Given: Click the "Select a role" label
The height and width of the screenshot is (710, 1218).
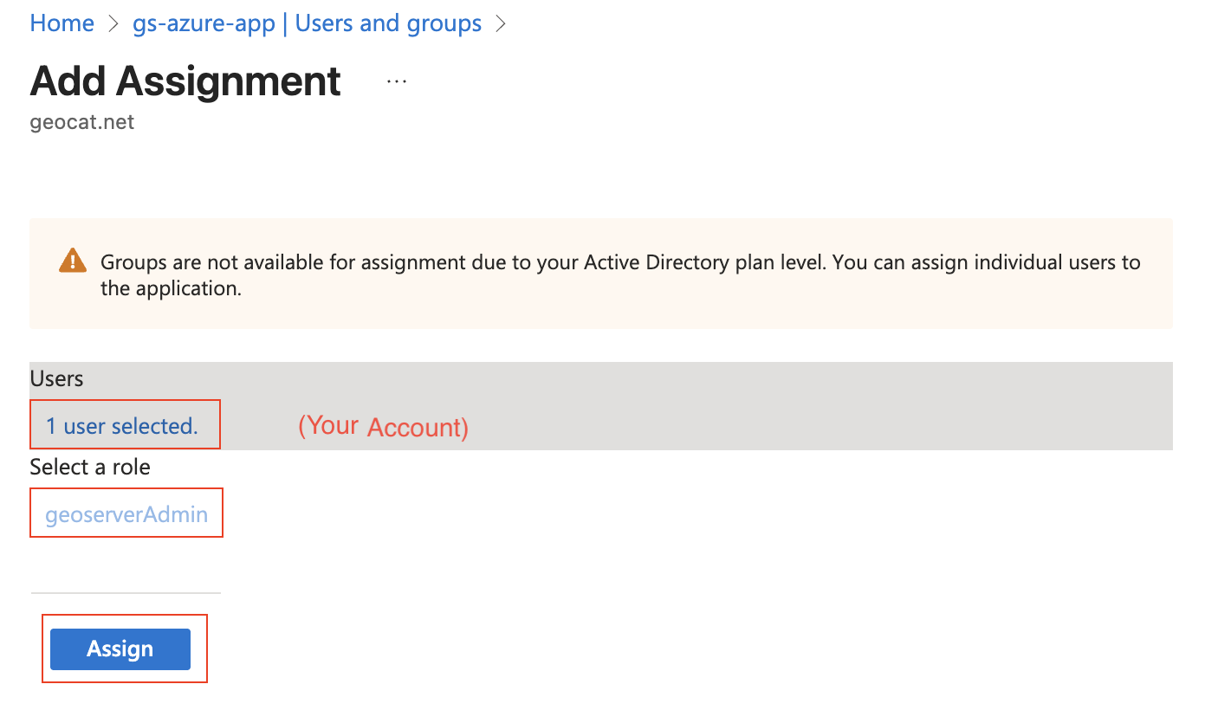Looking at the screenshot, I should 90,468.
